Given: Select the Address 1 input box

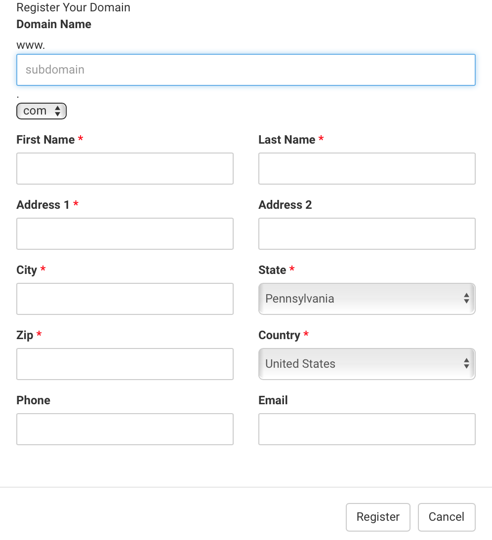Looking at the screenshot, I should [125, 233].
